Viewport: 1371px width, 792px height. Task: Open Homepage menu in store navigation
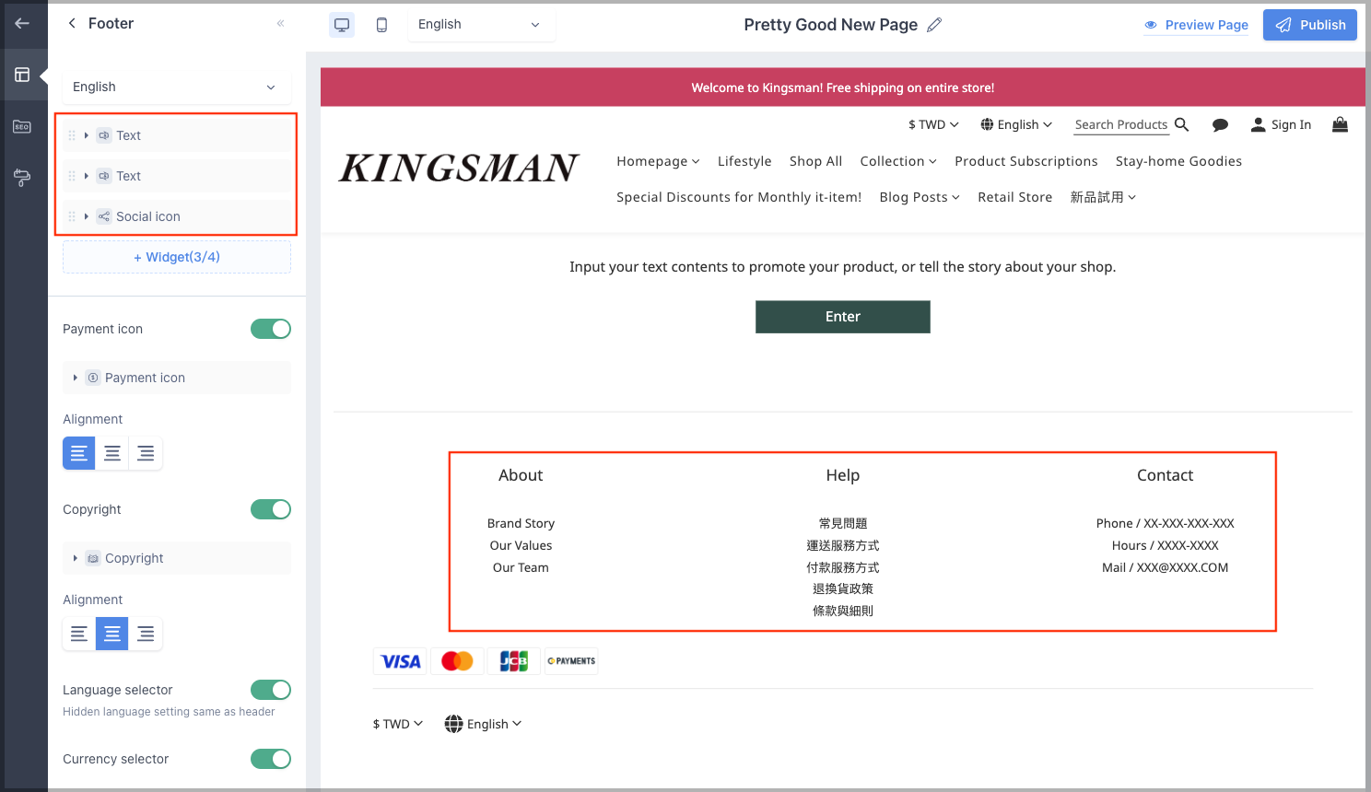click(x=658, y=161)
